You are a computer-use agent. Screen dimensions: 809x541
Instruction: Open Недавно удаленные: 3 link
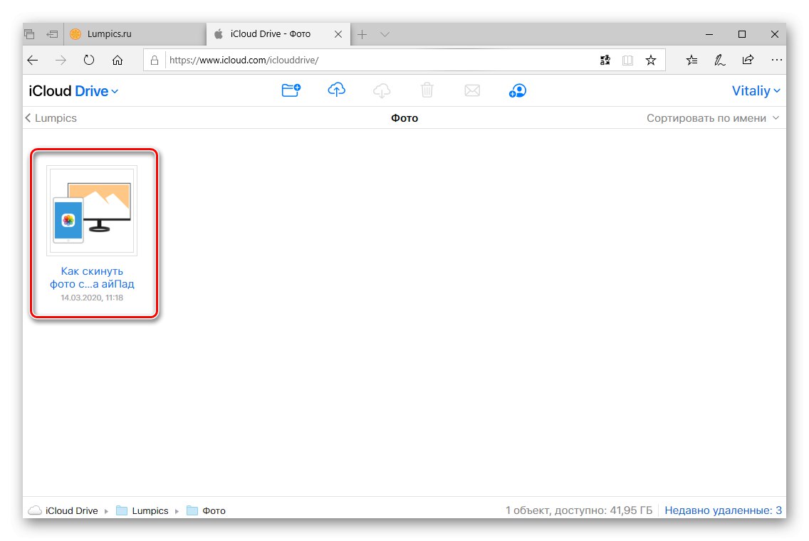tap(723, 510)
